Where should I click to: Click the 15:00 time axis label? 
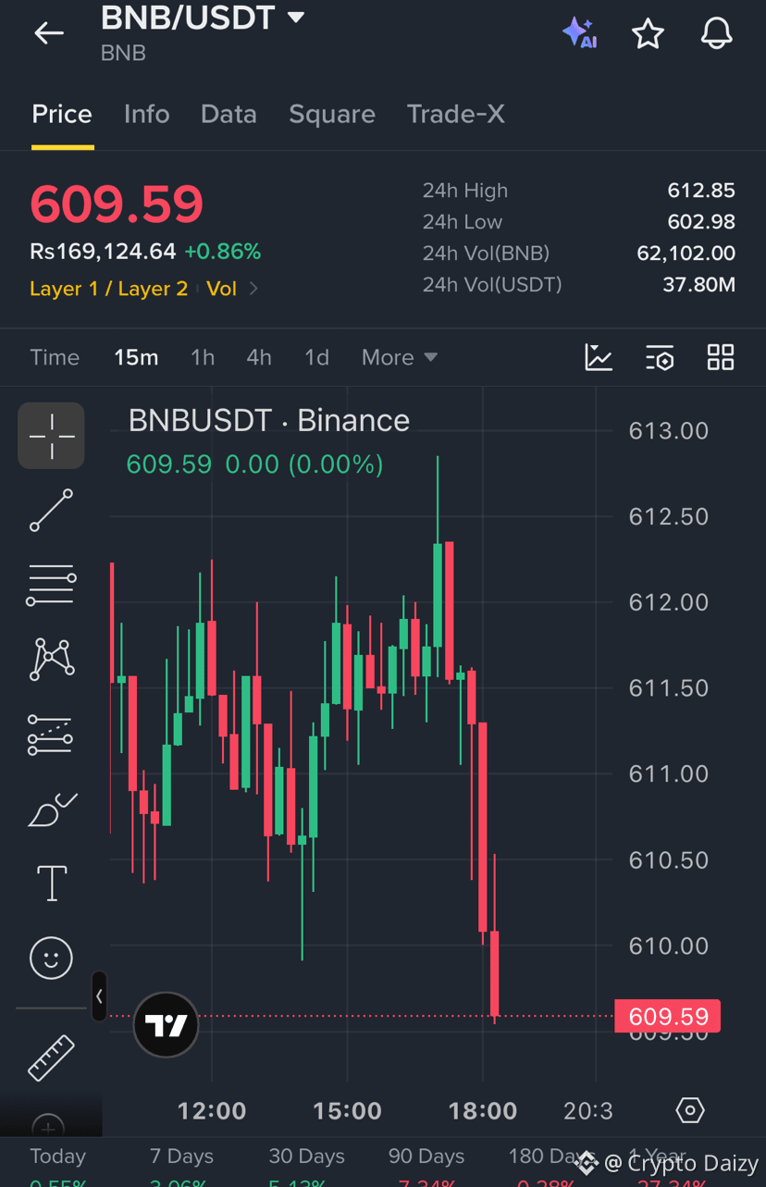[x=348, y=1111]
